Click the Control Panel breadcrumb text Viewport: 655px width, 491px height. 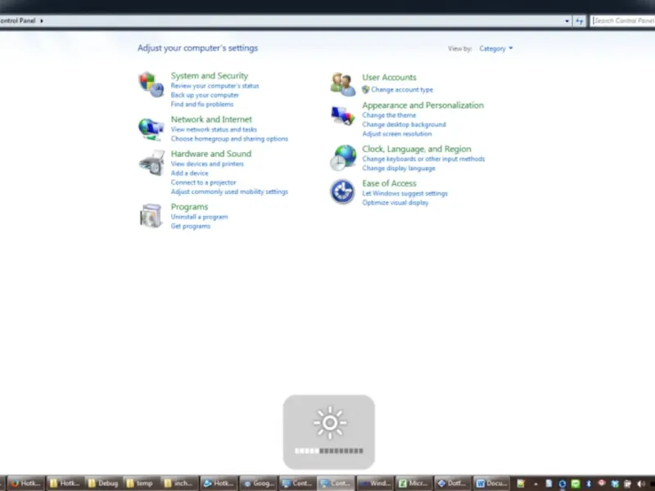click(x=17, y=20)
